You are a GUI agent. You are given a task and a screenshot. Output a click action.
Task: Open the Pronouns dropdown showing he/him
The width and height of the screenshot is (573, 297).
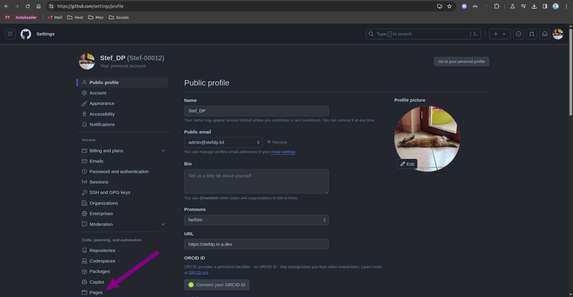pos(256,220)
